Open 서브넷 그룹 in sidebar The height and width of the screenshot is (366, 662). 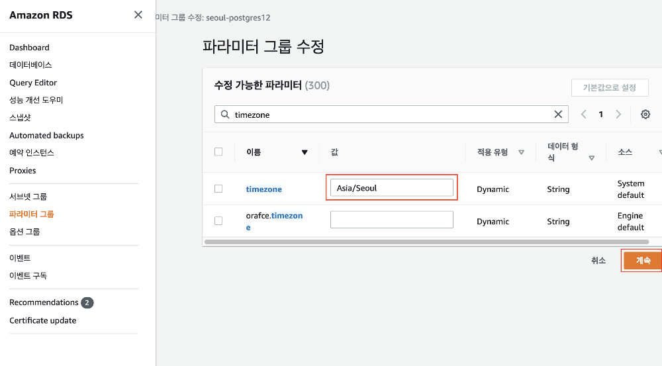(28, 197)
